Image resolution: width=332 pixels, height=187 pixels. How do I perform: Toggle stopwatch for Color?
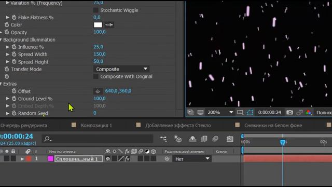pos(7,25)
